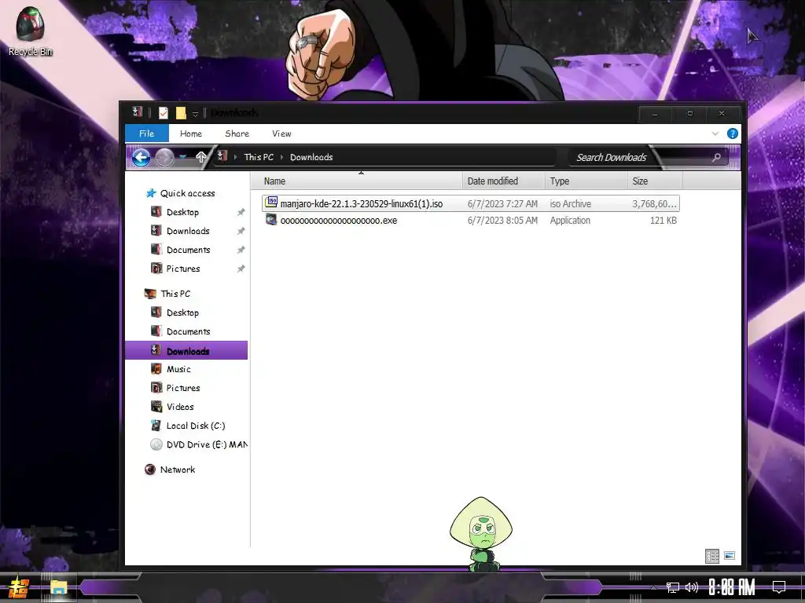Click the pin icon beside Quick access Documents
The width and height of the screenshot is (805, 603).
click(x=241, y=250)
